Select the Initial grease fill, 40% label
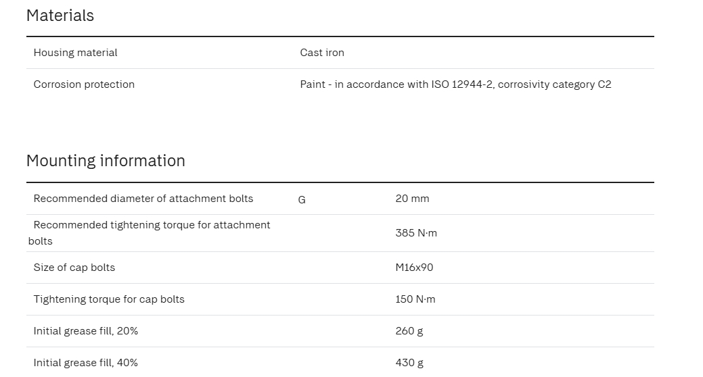Viewport: 703px width, 377px height. point(86,363)
